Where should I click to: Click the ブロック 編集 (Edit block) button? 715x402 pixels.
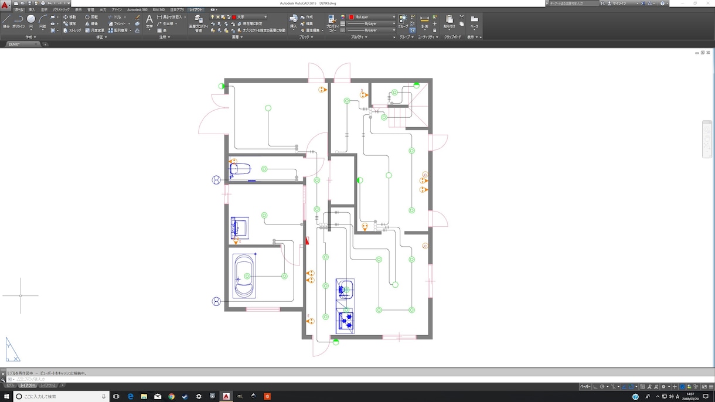coord(307,23)
